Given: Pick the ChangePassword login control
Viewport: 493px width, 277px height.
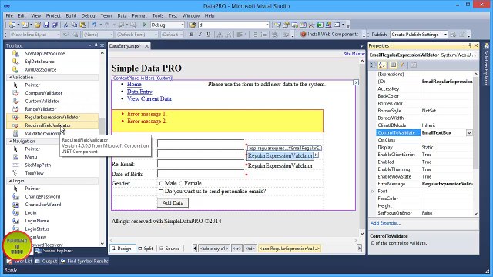Looking at the screenshot, I should 42,197.
